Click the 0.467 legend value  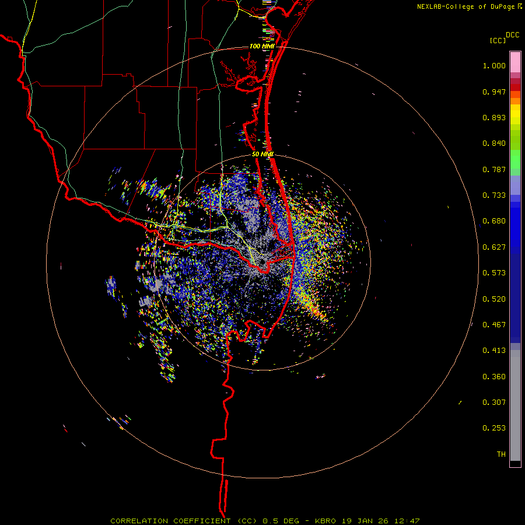click(x=494, y=325)
